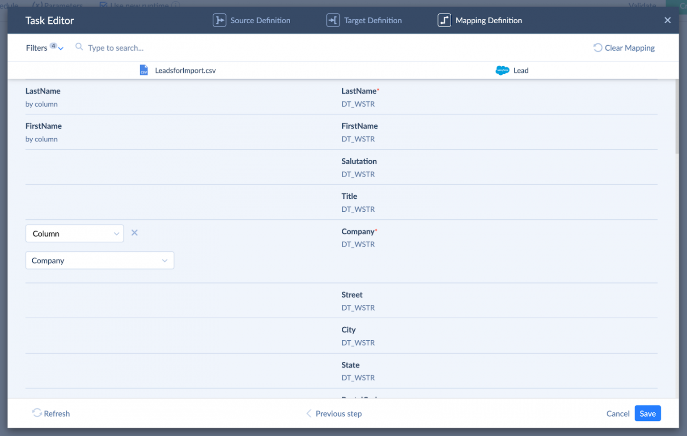Remove the Company mapping with X icon

click(x=134, y=233)
